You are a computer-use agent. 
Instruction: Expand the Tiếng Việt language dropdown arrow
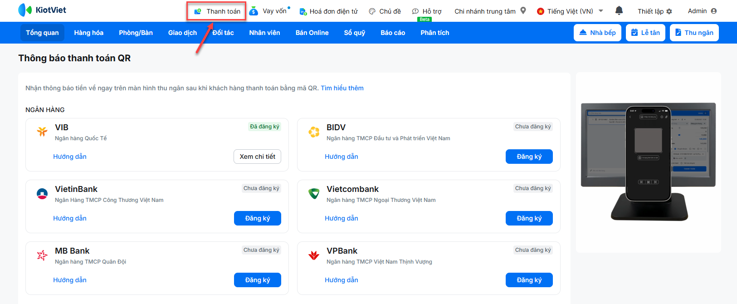[x=601, y=11]
